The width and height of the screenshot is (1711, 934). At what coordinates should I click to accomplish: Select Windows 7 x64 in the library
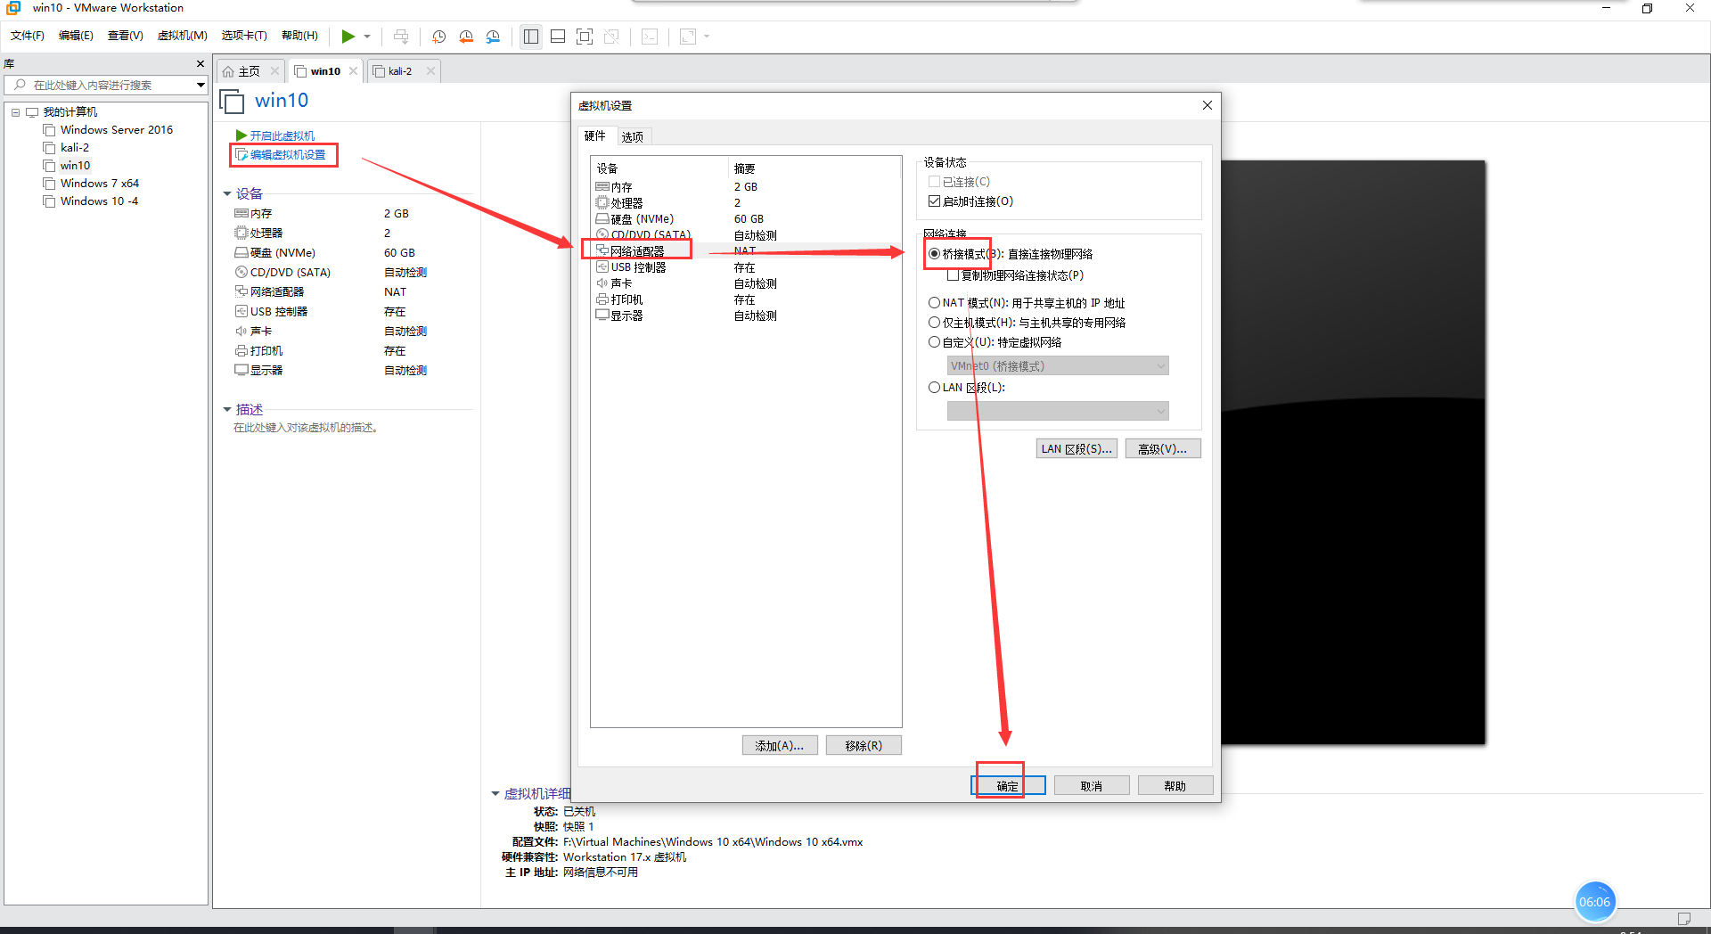pos(100,184)
